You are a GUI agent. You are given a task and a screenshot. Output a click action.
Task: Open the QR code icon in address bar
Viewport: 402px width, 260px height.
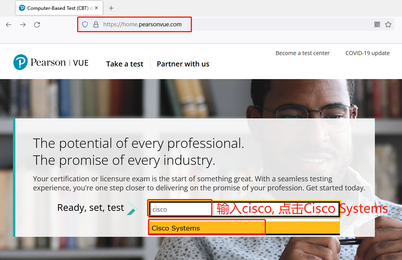[x=377, y=24]
